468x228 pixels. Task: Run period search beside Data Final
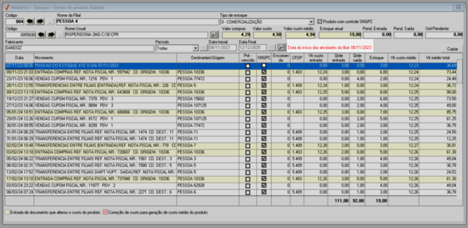281,47
